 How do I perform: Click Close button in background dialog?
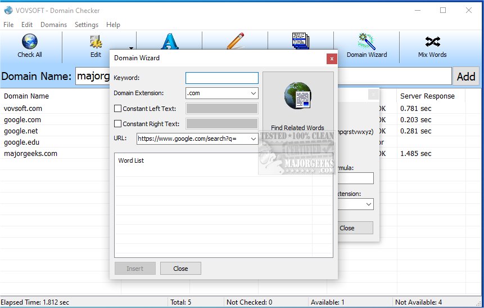(x=355, y=228)
